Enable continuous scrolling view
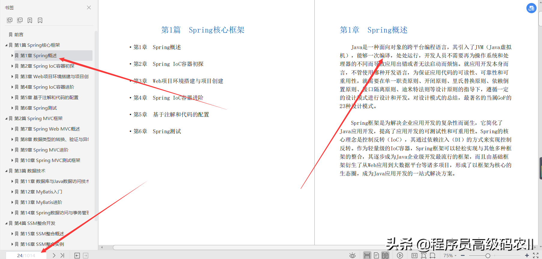The height and width of the screenshot is (259, 542). coord(367,255)
